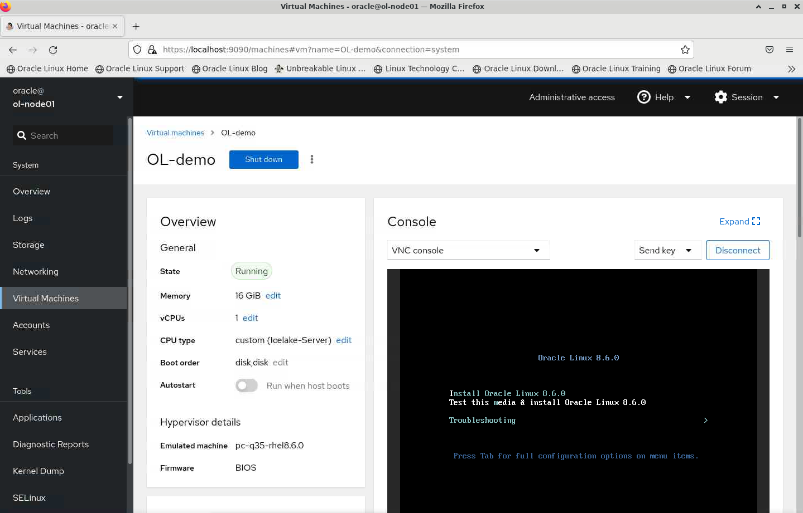Click the Firefox back arrow
Image resolution: width=803 pixels, height=513 pixels.
click(x=13, y=50)
